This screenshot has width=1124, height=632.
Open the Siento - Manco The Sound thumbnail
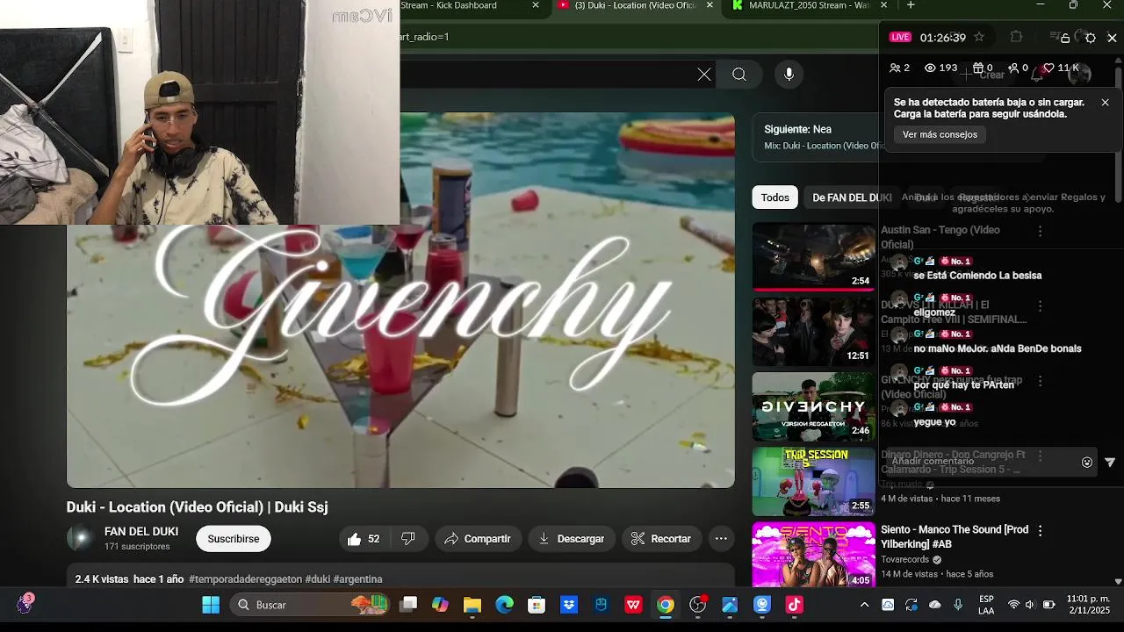[x=813, y=555]
